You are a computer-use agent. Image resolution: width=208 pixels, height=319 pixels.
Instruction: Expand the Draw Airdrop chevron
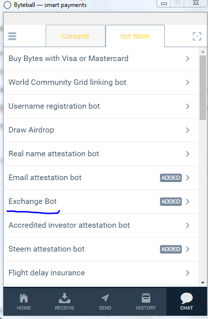point(188,130)
